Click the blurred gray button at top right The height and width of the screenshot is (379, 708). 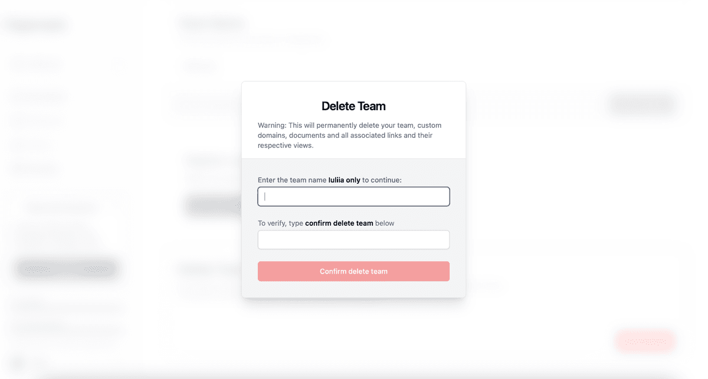tap(643, 104)
